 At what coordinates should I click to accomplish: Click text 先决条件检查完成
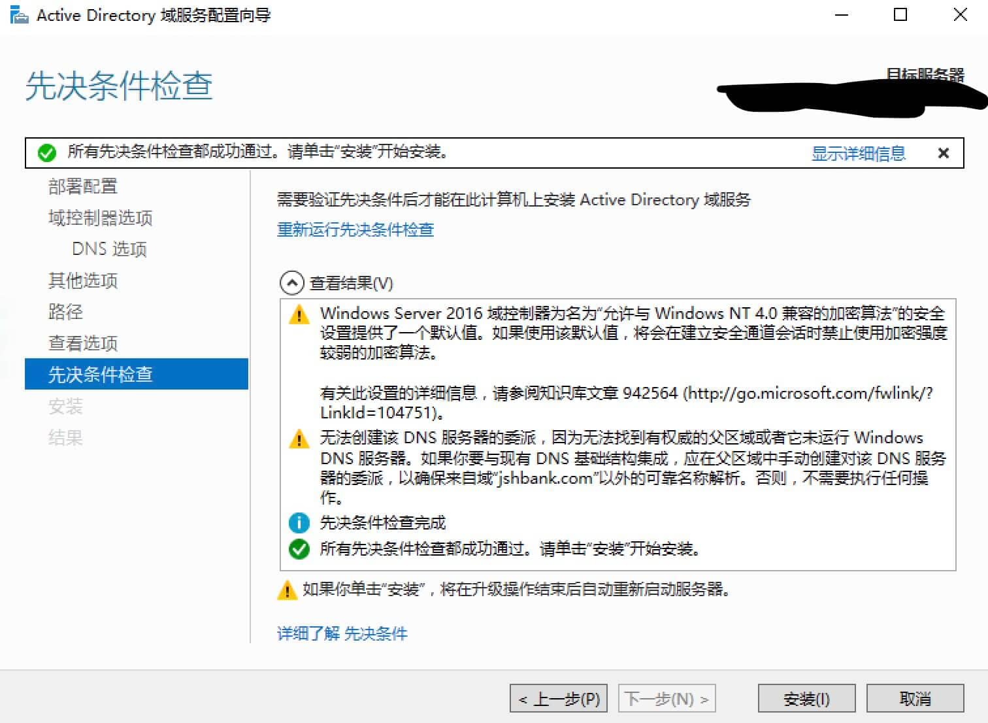coord(382,523)
